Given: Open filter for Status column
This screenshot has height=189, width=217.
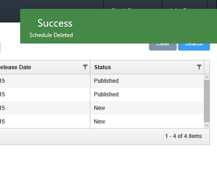Looking at the screenshot, I should click(x=199, y=67).
